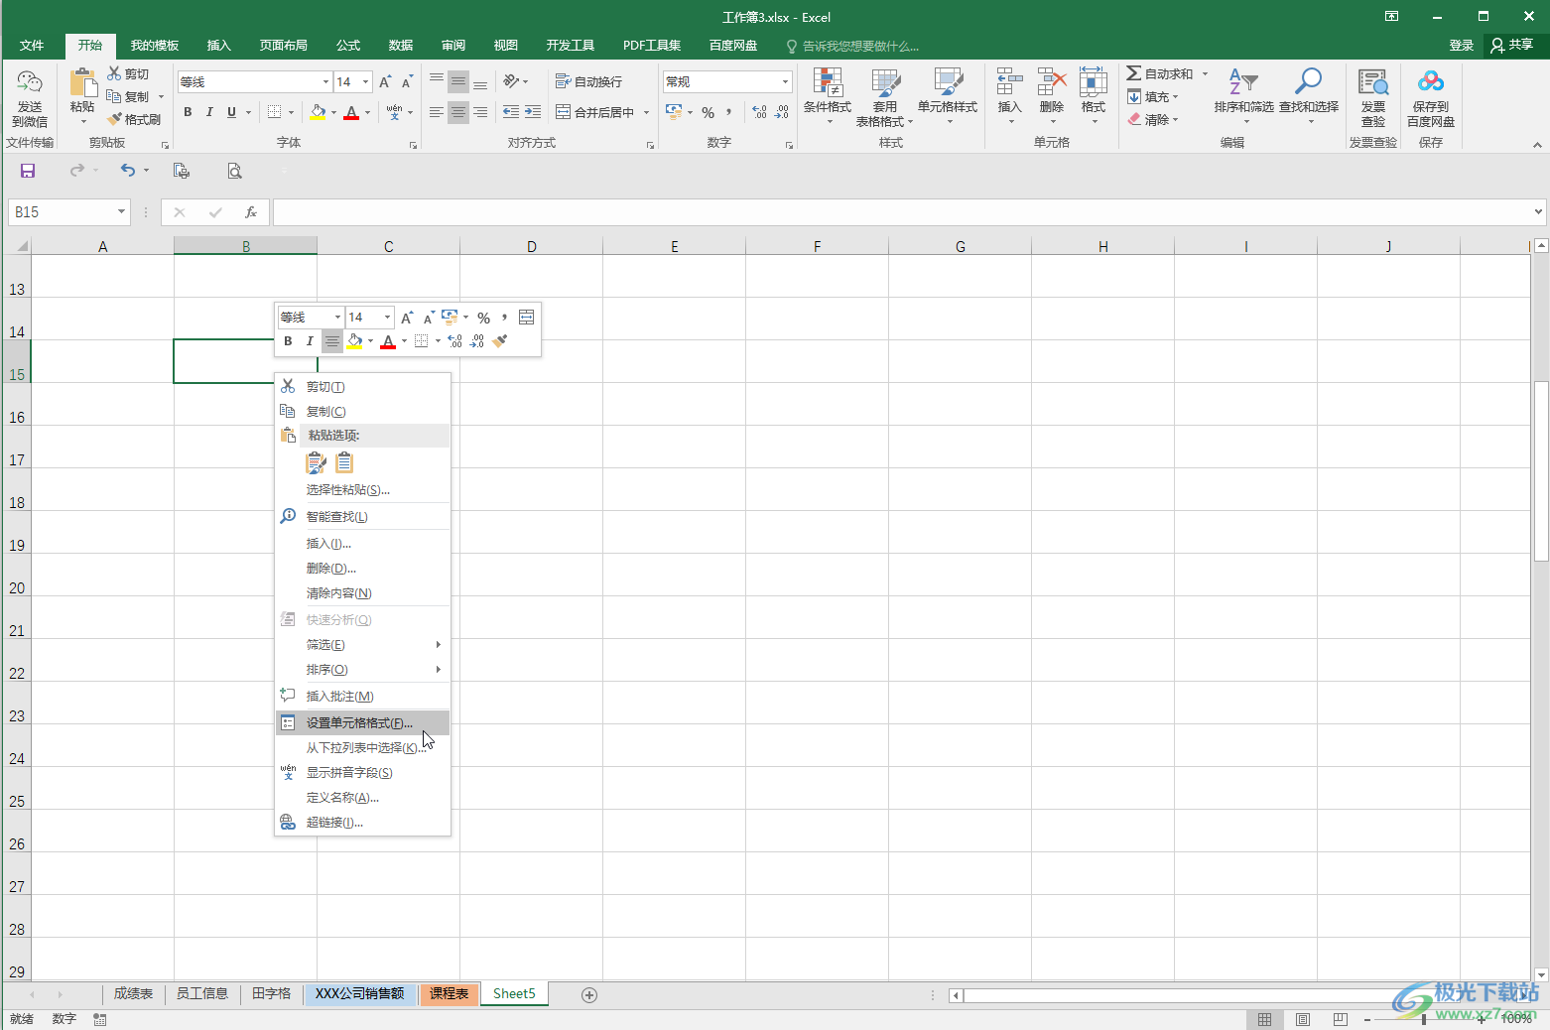This screenshot has width=1550, height=1030.
Task: Click the Add new sheet plus button
Action: 589,994
